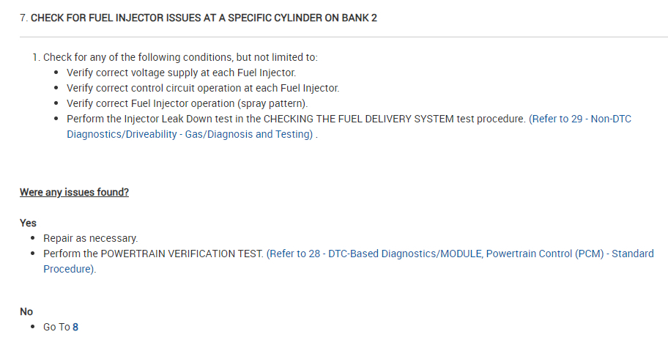This screenshot has width=668, height=340.
Task: Click the horizontal divider below the heading
Action: (334, 37)
